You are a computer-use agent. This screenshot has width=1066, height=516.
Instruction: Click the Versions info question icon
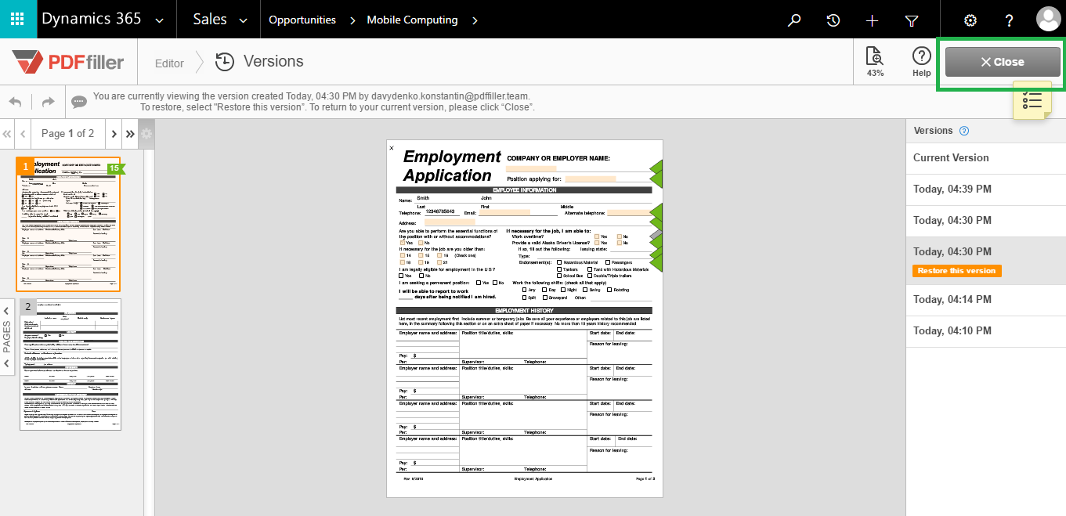coord(964,131)
